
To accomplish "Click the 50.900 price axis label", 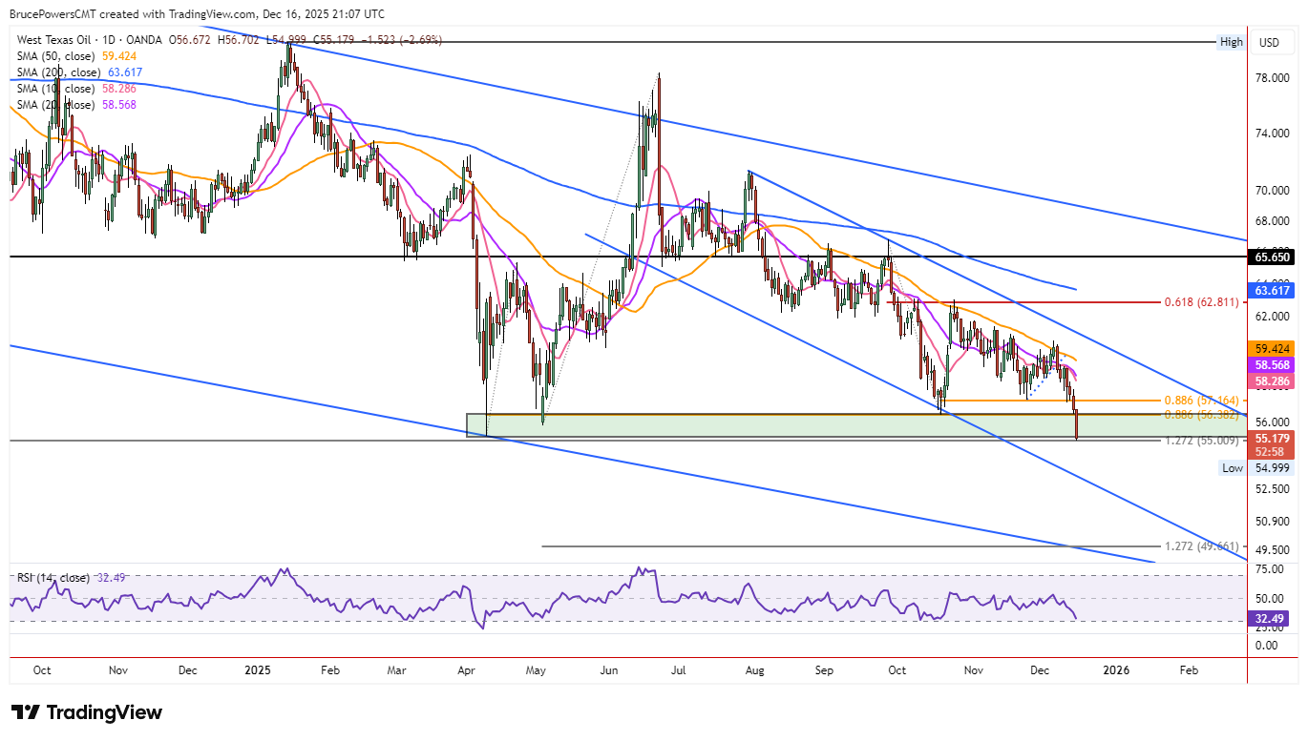I will point(1275,522).
